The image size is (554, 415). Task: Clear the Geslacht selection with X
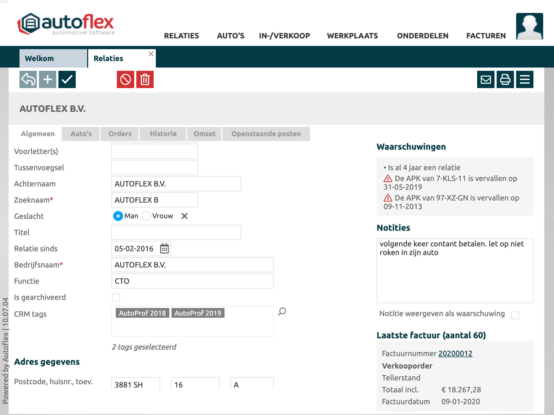coord(184,216)
